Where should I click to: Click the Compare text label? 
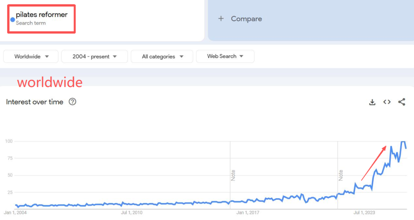coord(246,19)
